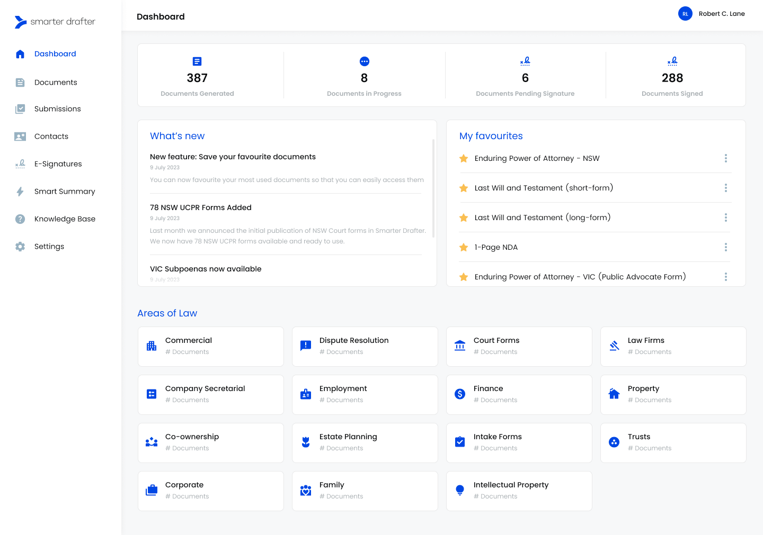Open the Robert C. Lane account menu
The width and height of the screenshot is (763, 535).
pyautogui.click(x=712, y=14)
